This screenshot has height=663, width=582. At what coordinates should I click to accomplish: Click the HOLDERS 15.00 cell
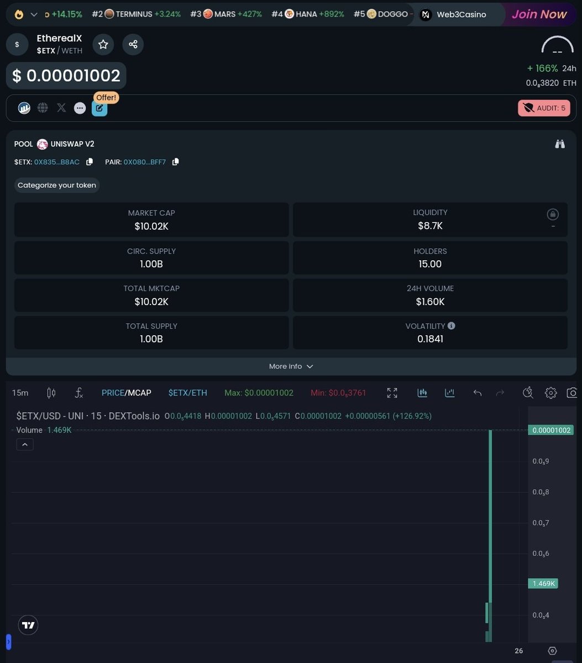click(430, 257)
